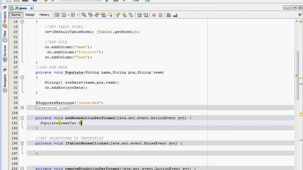Click Find Previous Occurrence icon
Image resolution: width=303 pixels, height=170 pixels.
(90, 15)
